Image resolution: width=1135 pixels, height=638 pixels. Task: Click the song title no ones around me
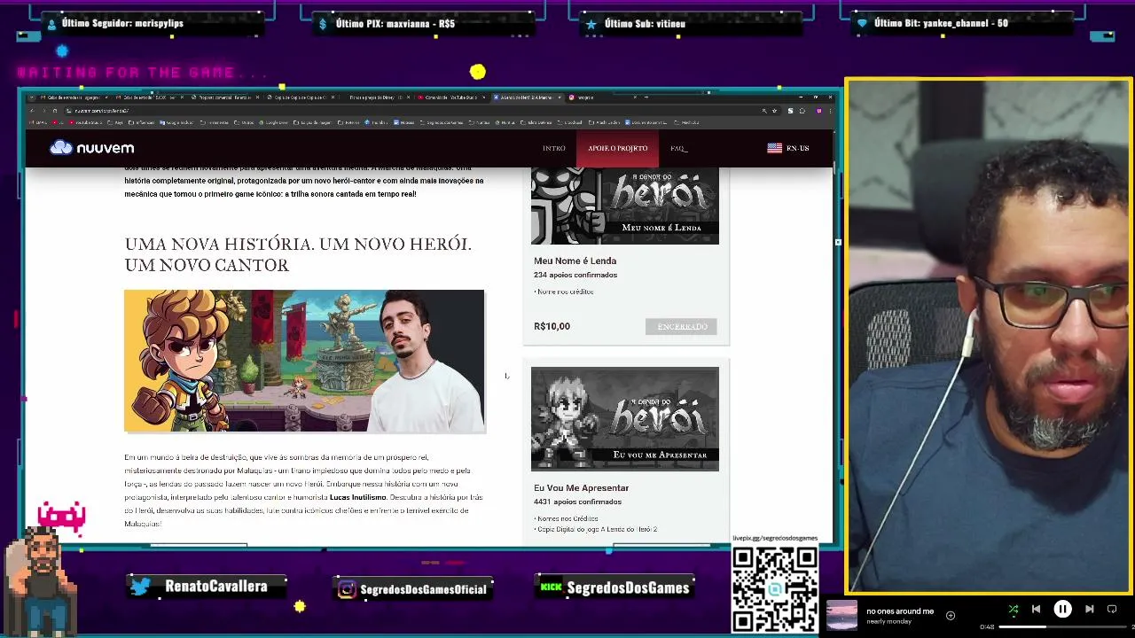(900, 611)
